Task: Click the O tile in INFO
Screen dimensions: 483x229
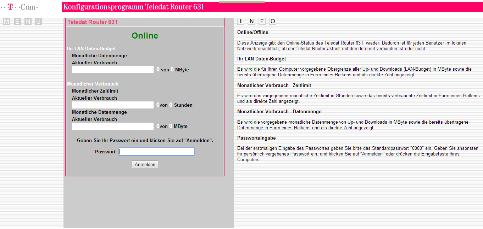Action: pyautogui.click(x=272, y=21)
